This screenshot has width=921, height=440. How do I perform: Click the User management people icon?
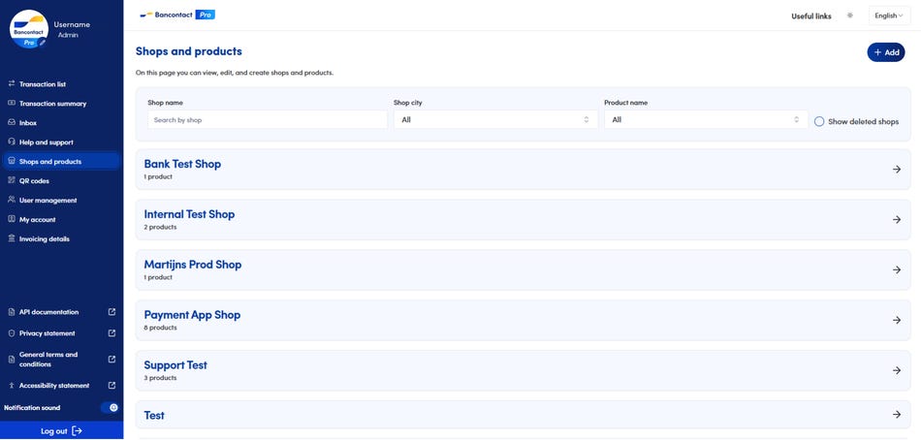pyautogui.click(x=12, y=201)
